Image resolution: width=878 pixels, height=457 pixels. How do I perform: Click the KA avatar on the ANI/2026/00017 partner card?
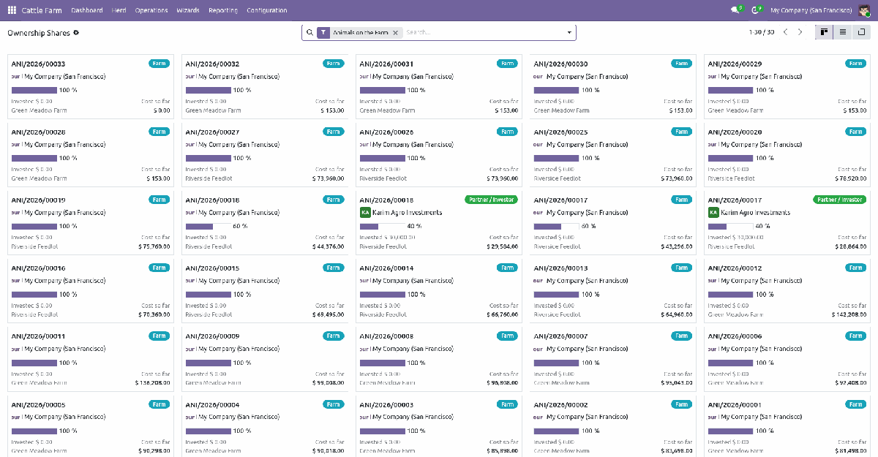[713, 213]
